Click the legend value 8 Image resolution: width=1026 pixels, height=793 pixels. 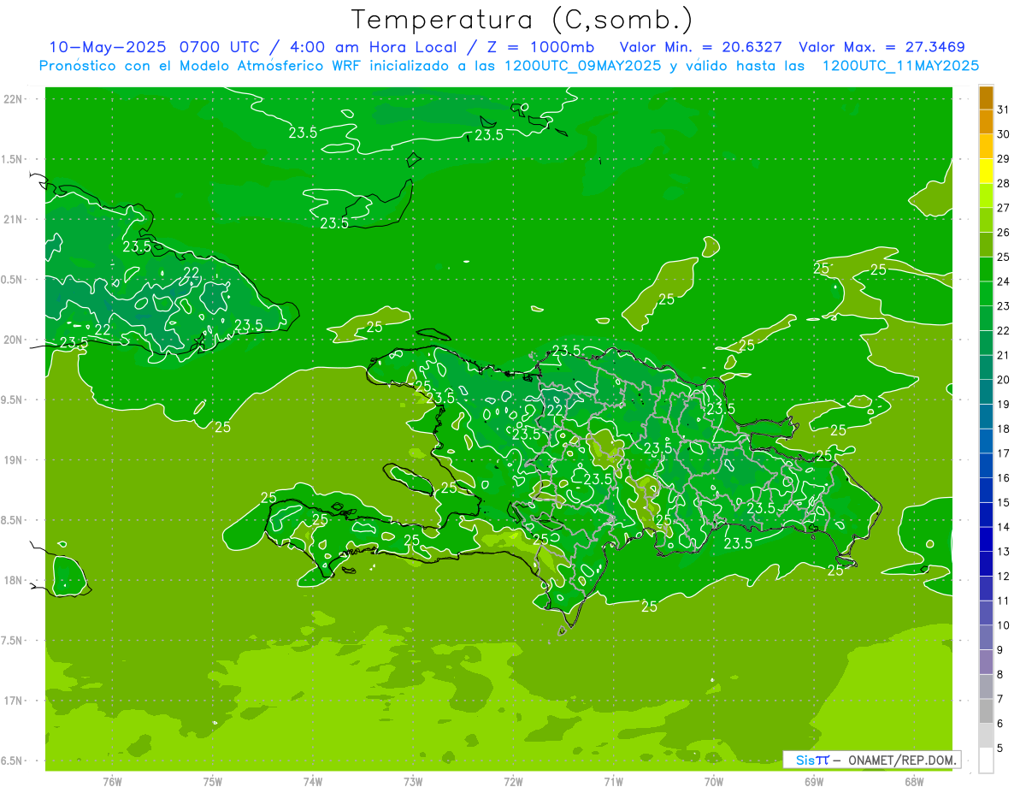point(1000,675)
